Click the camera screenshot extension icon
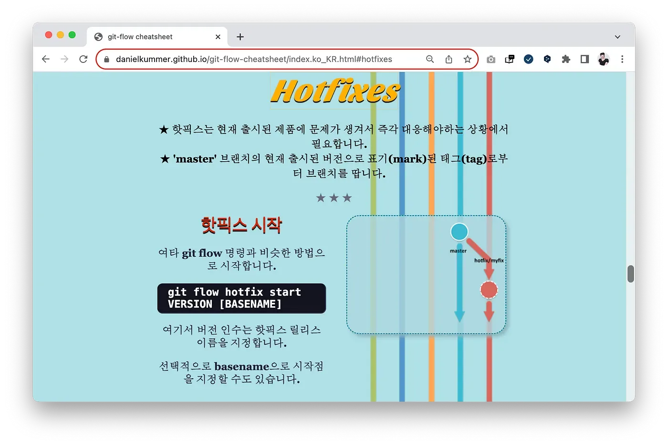The height and width of the screenshot is (445, 668). (x=491, y=59)
